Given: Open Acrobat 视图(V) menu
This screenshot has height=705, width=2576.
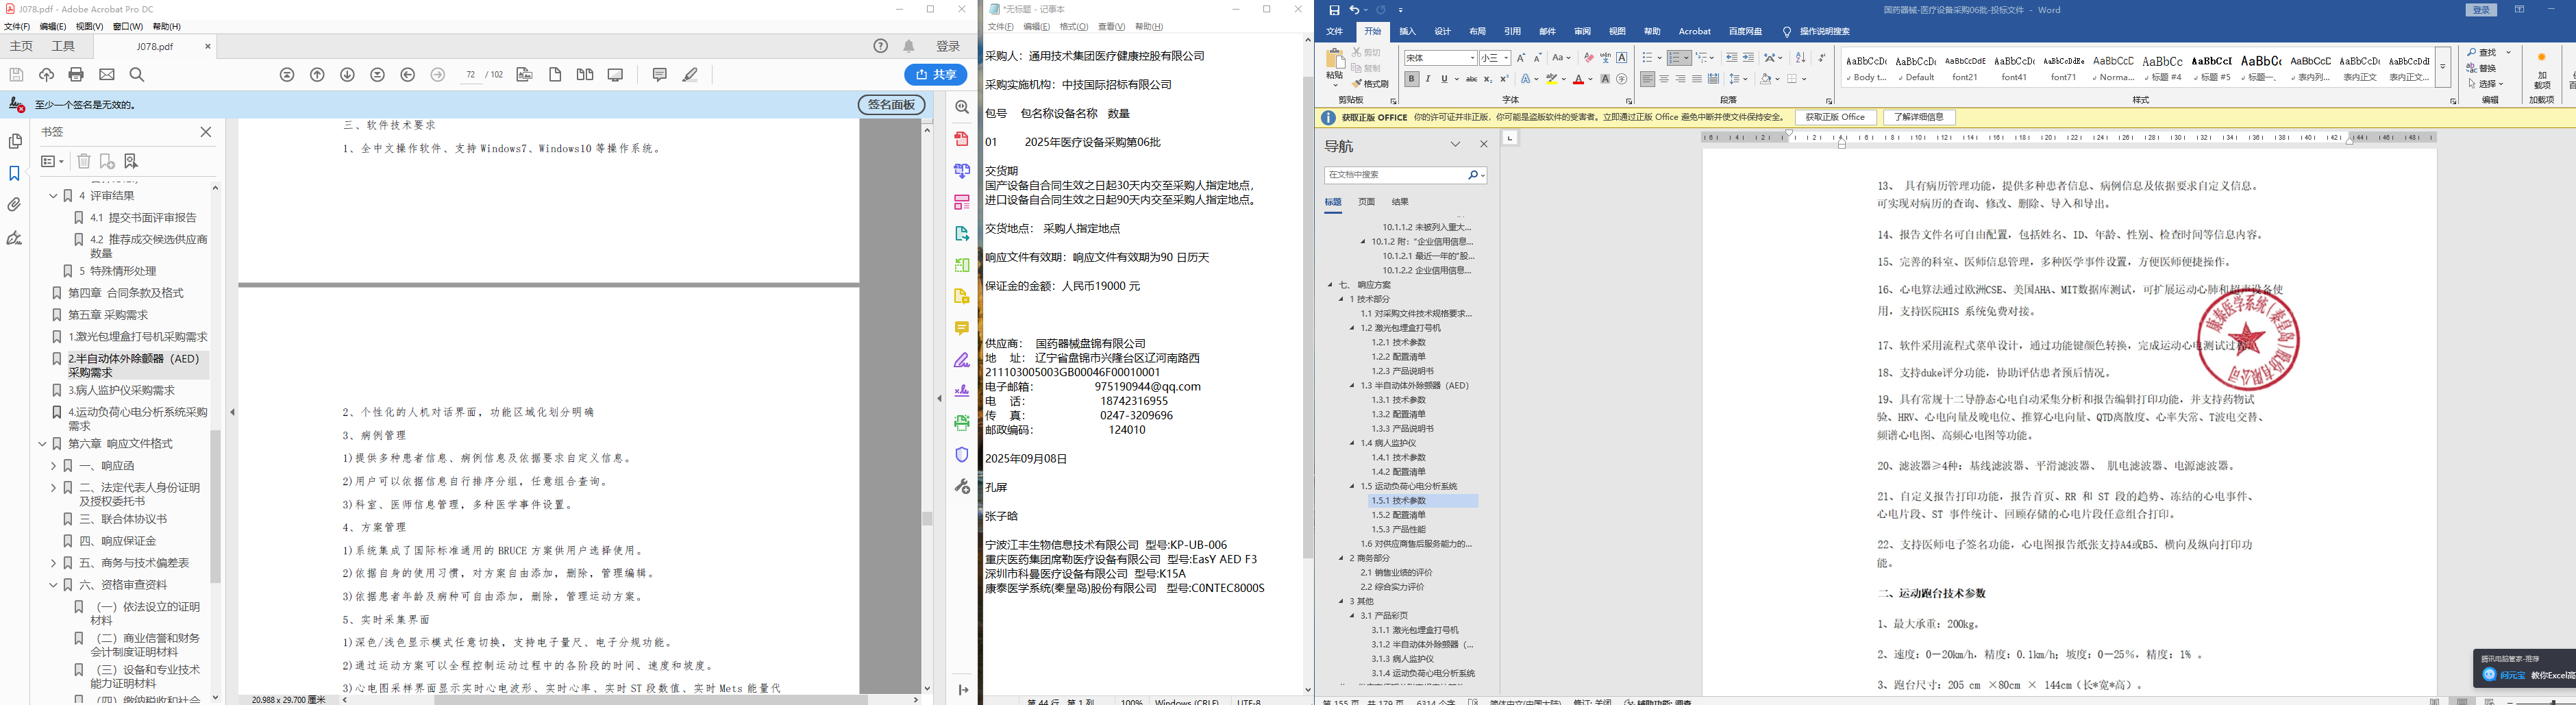Looking at the screenshot, I should tap(89, 27).
